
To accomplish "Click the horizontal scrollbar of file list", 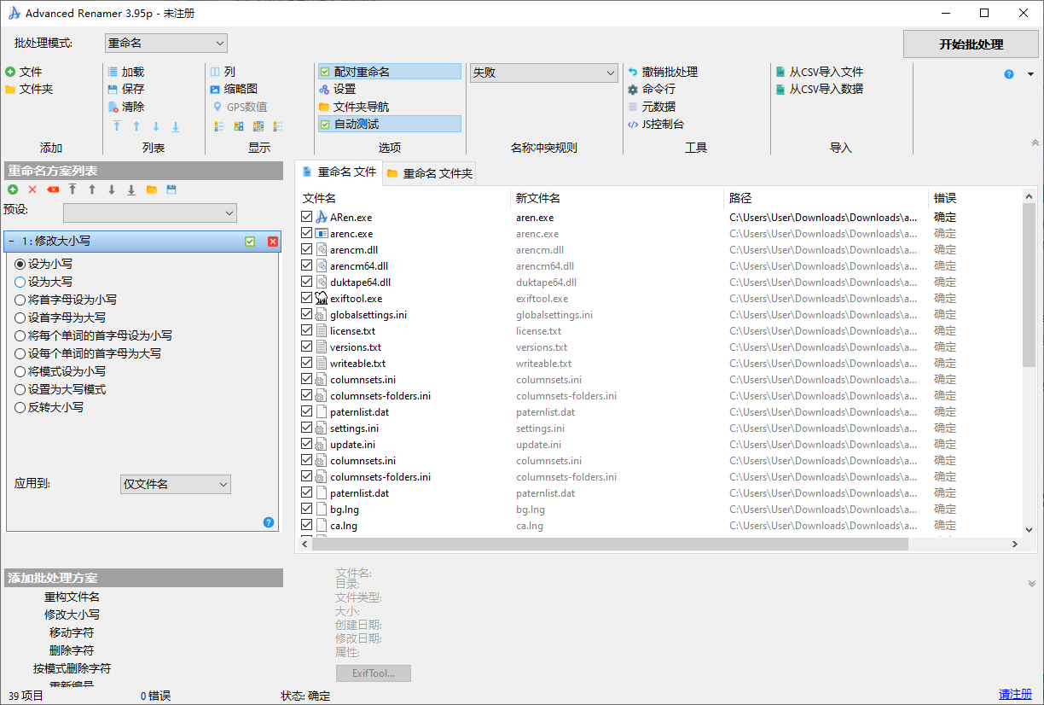I will point(609,544).
